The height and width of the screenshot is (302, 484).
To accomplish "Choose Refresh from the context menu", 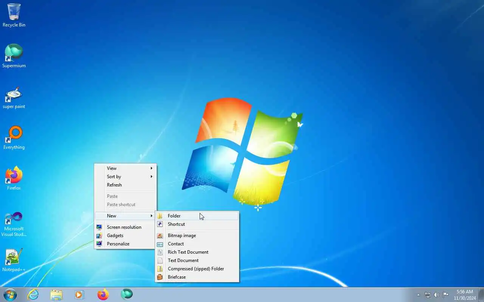I will coord(126,185).
